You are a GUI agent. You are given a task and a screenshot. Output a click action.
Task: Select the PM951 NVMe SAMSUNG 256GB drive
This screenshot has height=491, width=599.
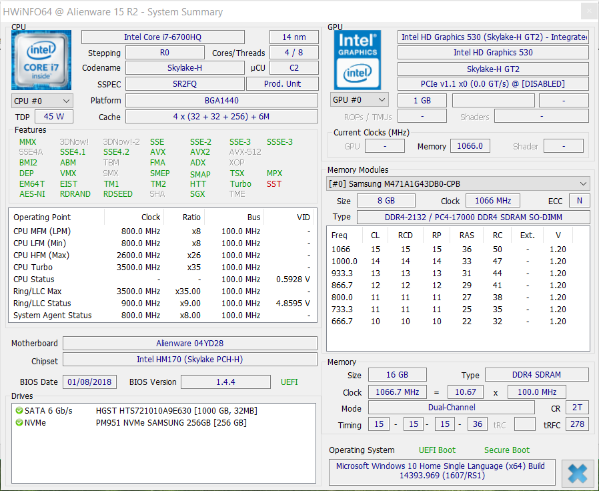click(171, 422)
